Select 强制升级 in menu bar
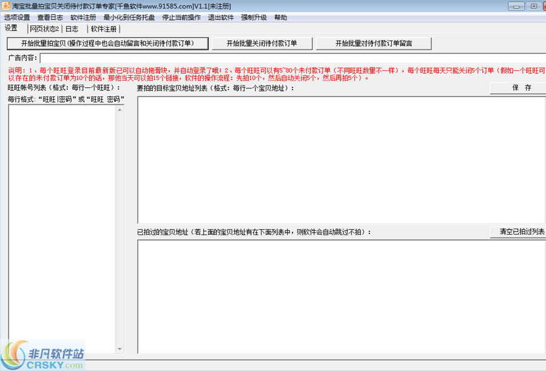The width and height of the screenshot is (546, 371). tap(254, 18)
